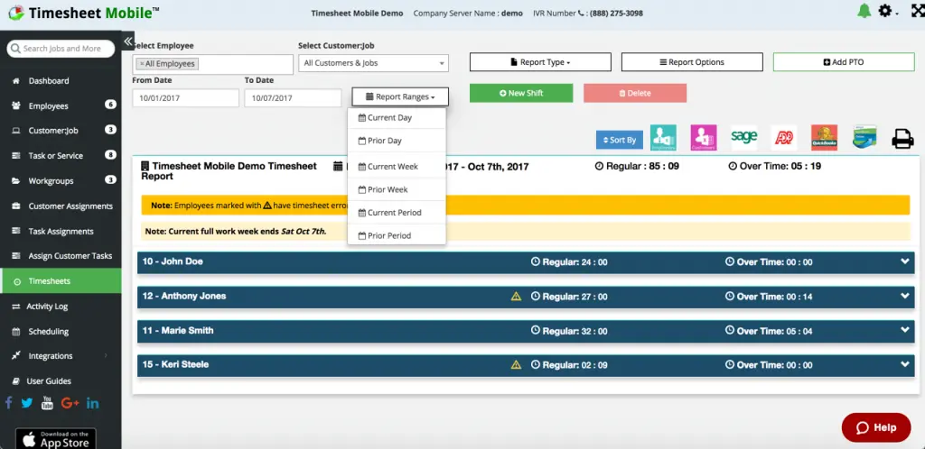This screenshot has width=925, height=449.
Task: Expand Marie Smith's timesheet row chevron
Action: (x=905, y=331)
